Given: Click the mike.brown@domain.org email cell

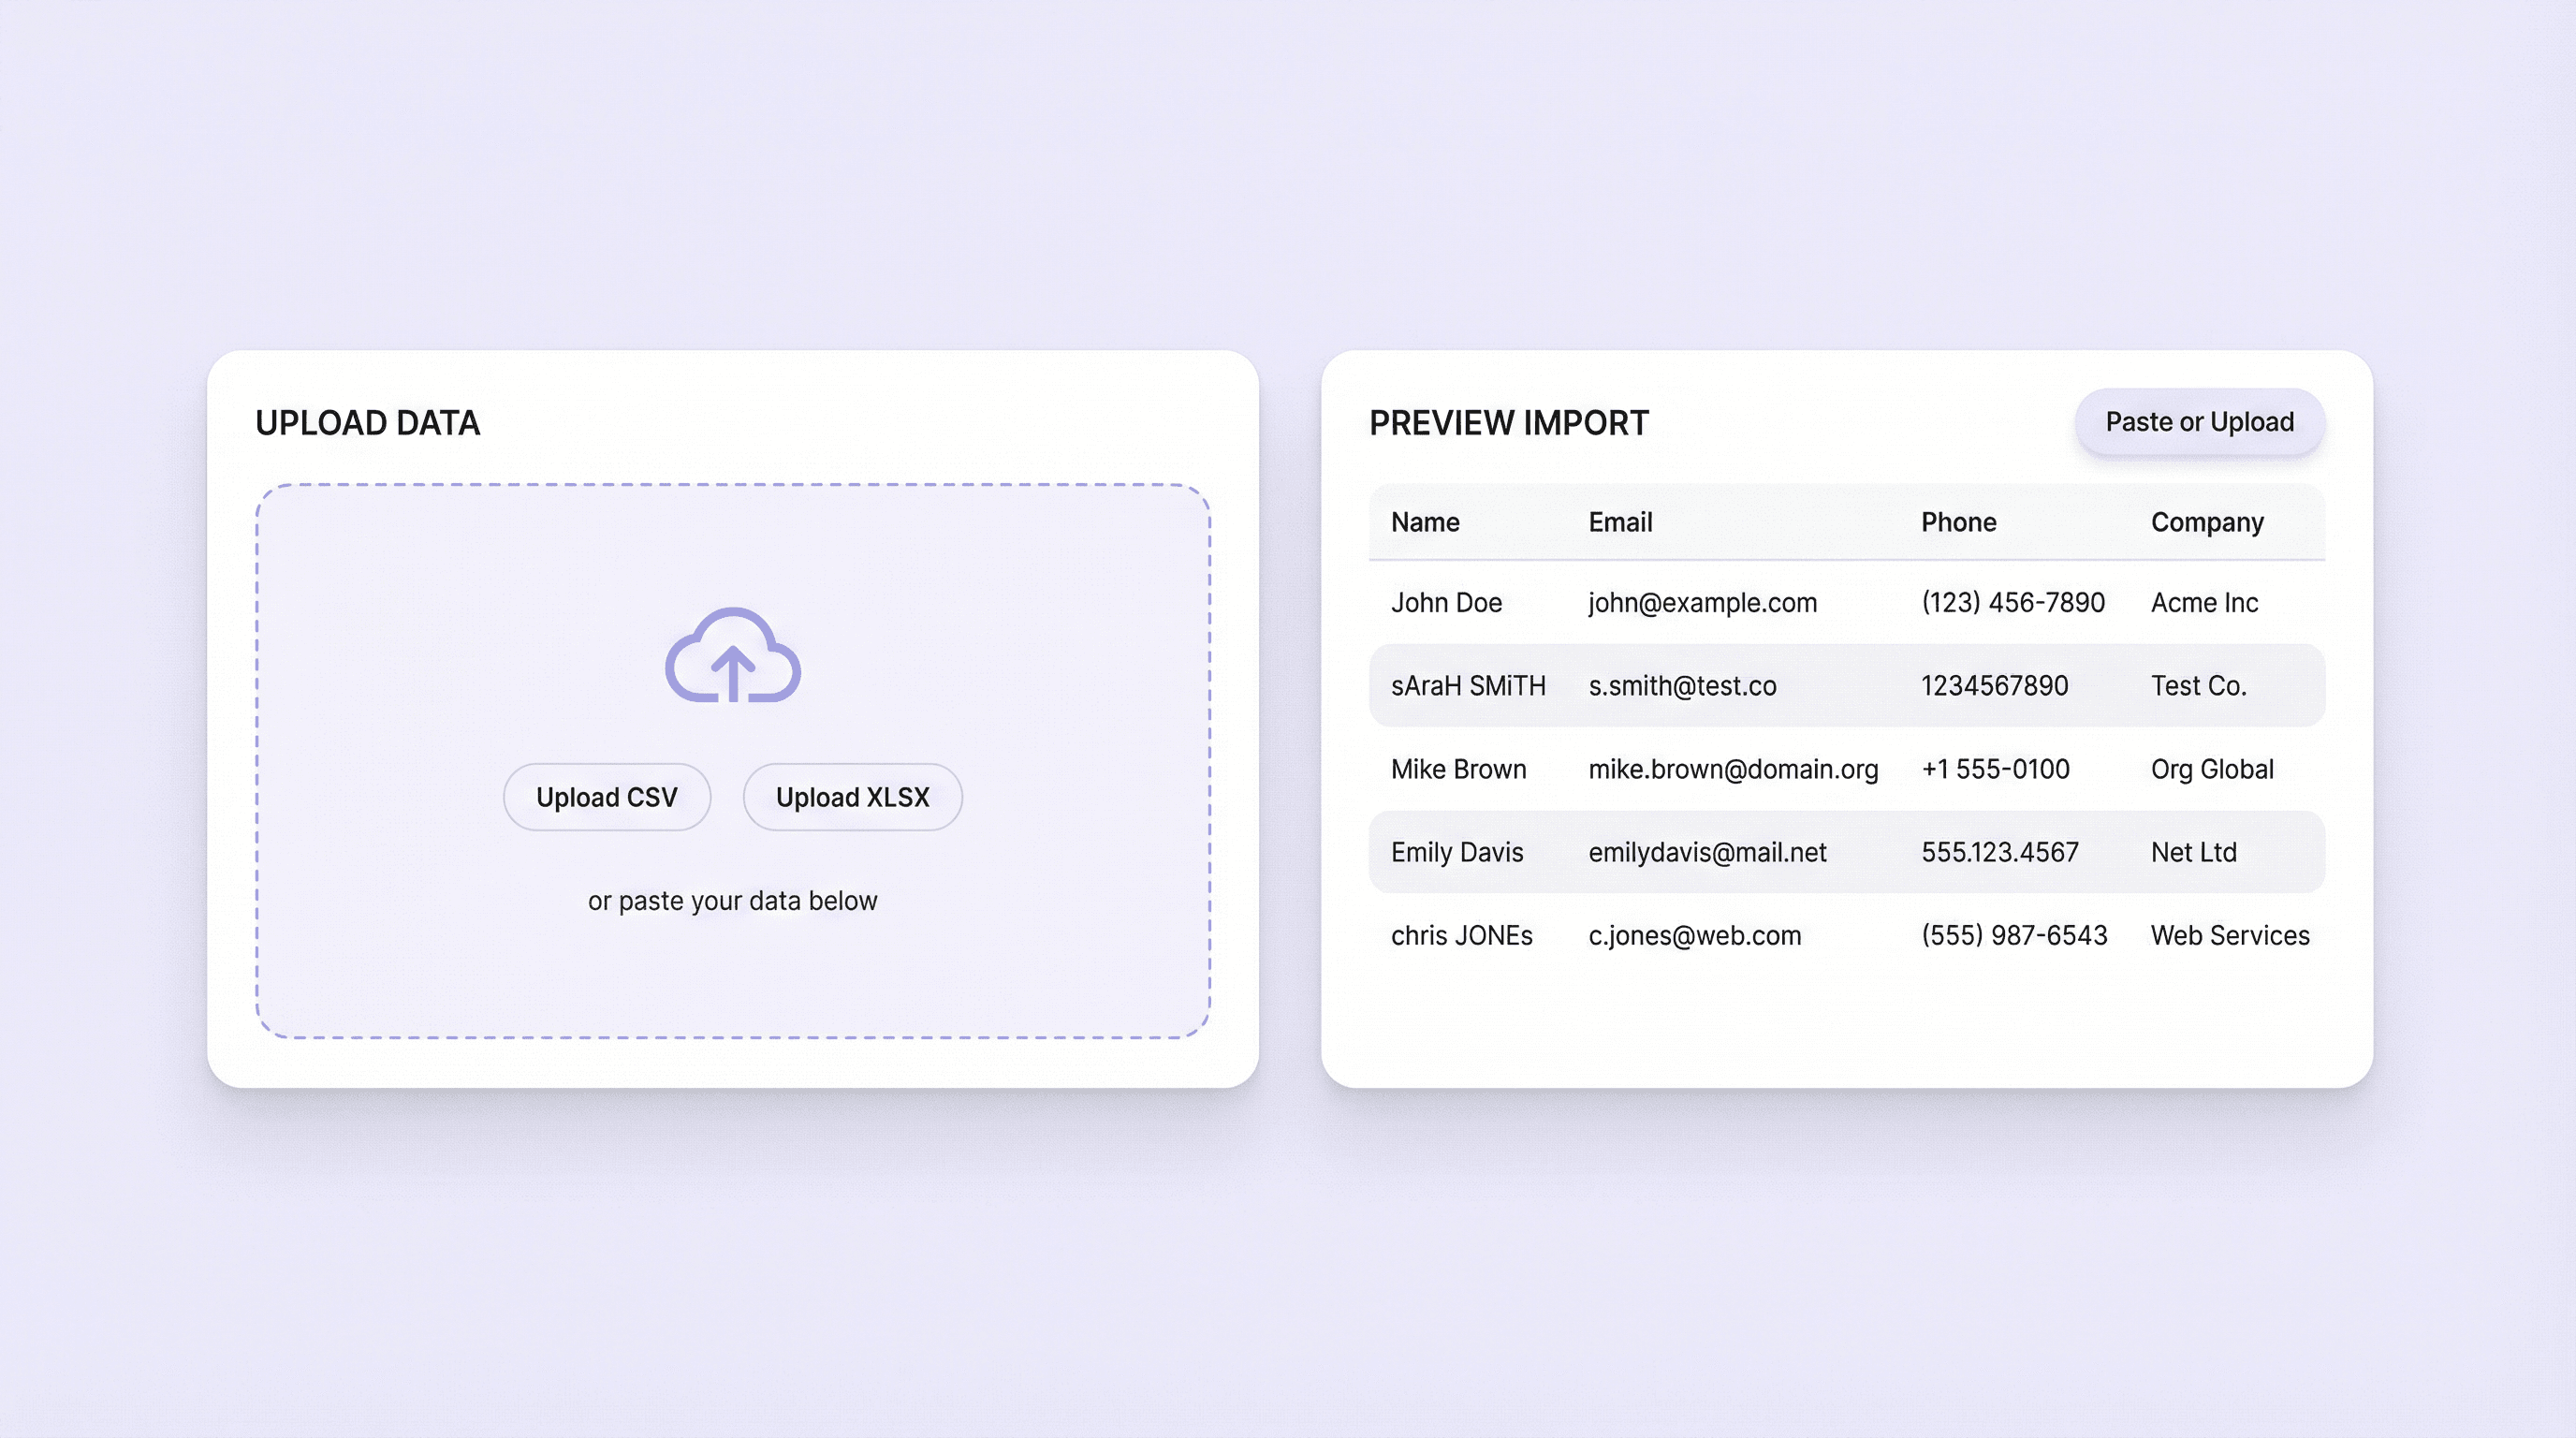Looking at the screenshot, I should 1733,769.
